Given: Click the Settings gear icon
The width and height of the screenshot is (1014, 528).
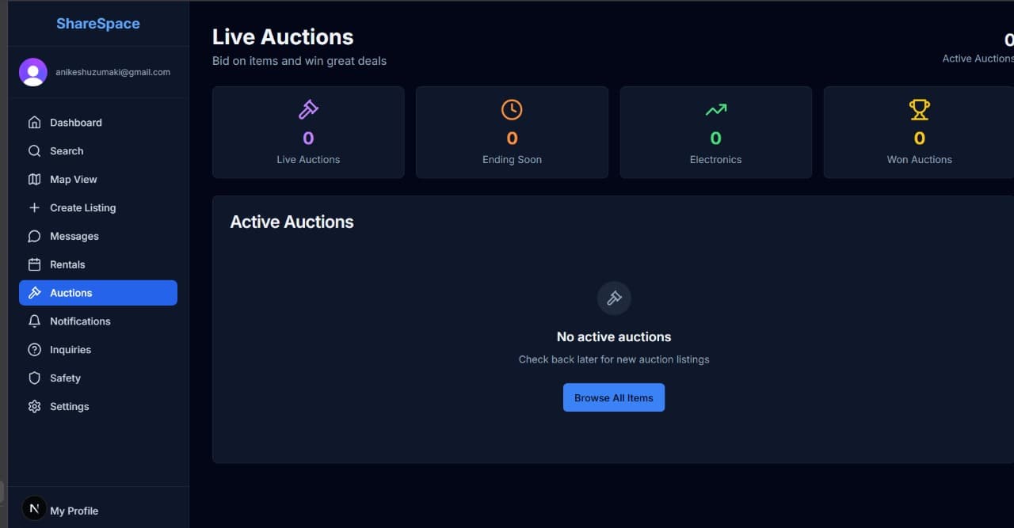Looking at the screenshot, I should tap(34, 407).
